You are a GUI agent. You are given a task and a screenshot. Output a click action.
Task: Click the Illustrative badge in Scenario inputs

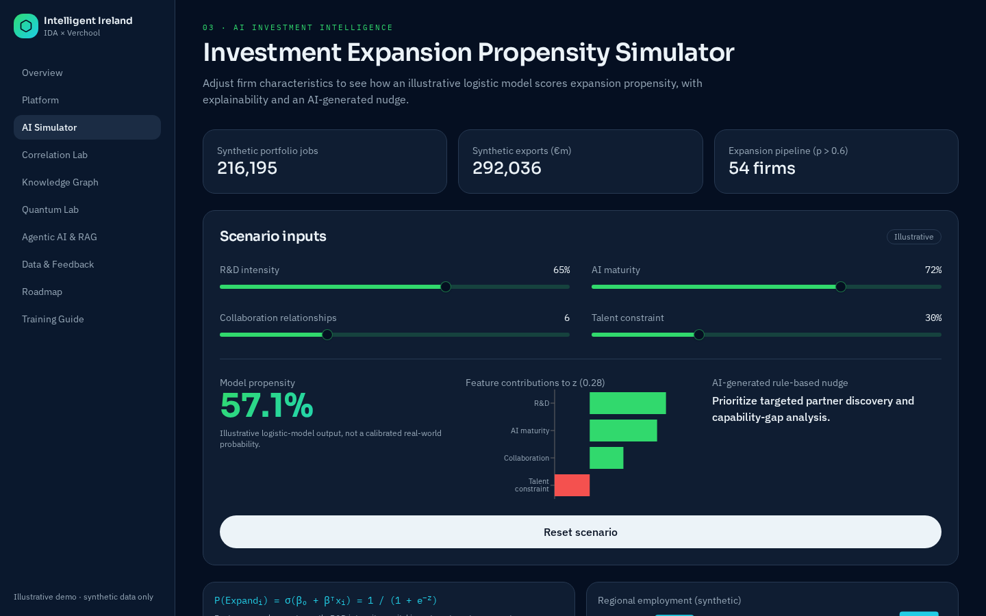click(913, 237)
